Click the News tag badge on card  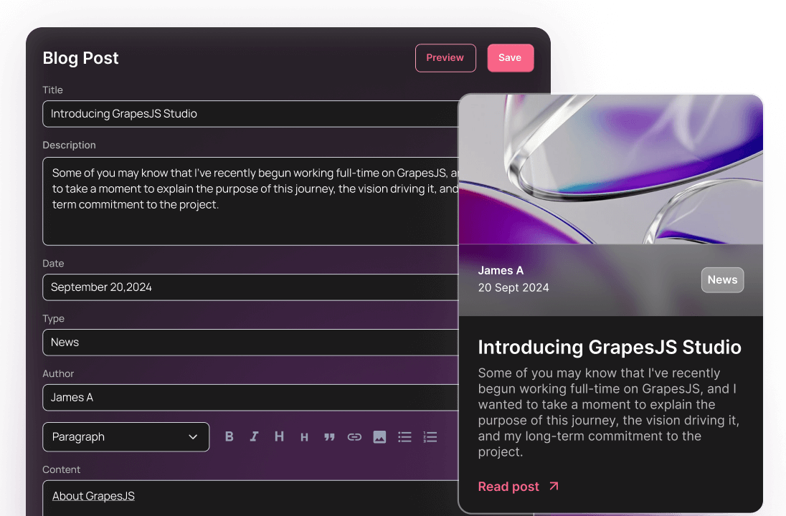(x=722, y=280)
